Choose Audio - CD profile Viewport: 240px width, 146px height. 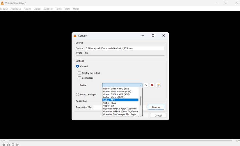point(120,106)
